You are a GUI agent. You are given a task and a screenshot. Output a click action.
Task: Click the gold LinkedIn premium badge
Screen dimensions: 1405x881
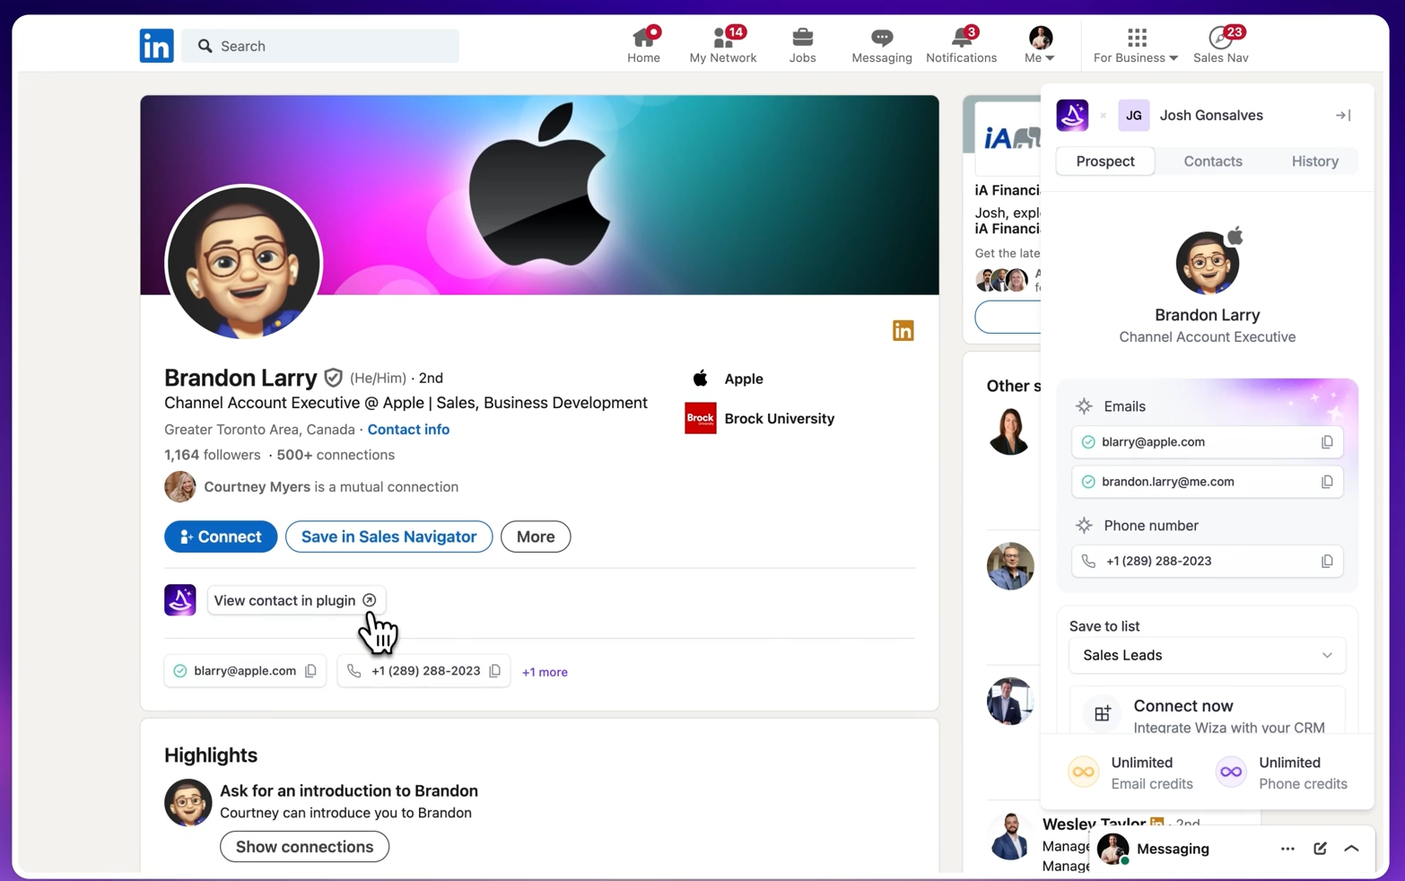coord(903,331)
